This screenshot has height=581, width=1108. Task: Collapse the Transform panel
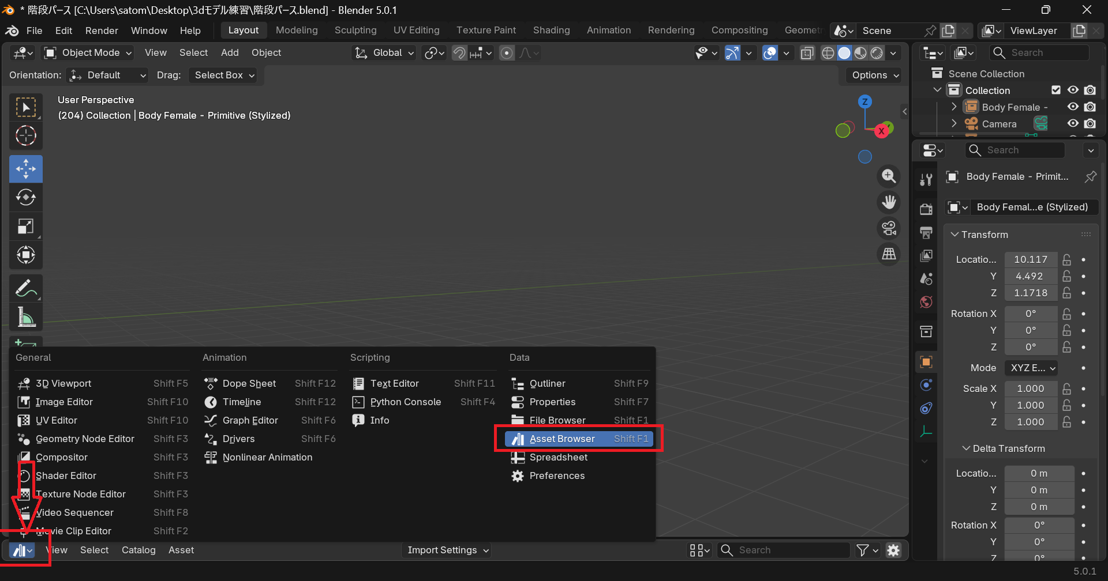pyautogui.click(x=955, y=235)
